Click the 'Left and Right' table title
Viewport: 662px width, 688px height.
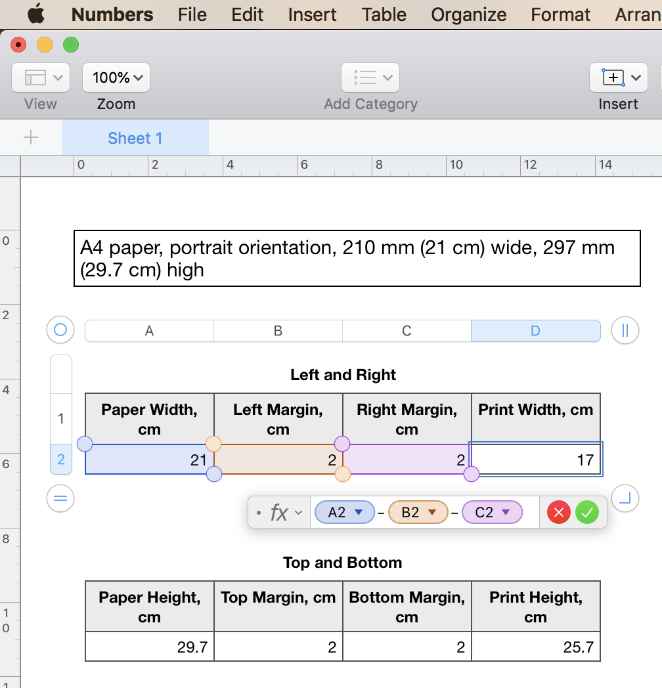pyautogui.click(x=343, y=375)
